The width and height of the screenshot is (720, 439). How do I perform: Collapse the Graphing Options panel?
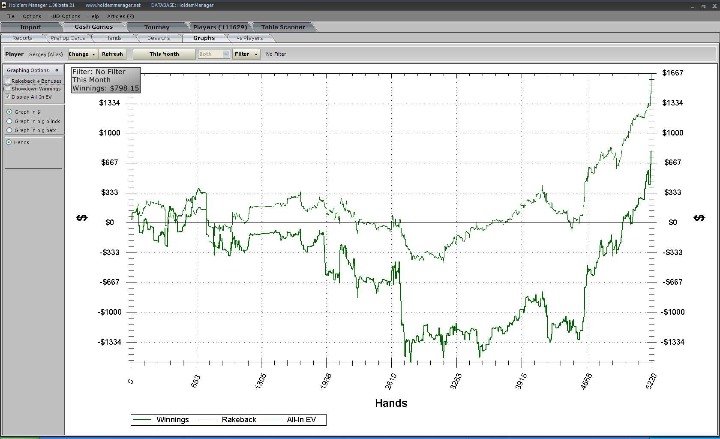[57, 70]
